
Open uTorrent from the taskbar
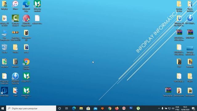tap(138, 108)
